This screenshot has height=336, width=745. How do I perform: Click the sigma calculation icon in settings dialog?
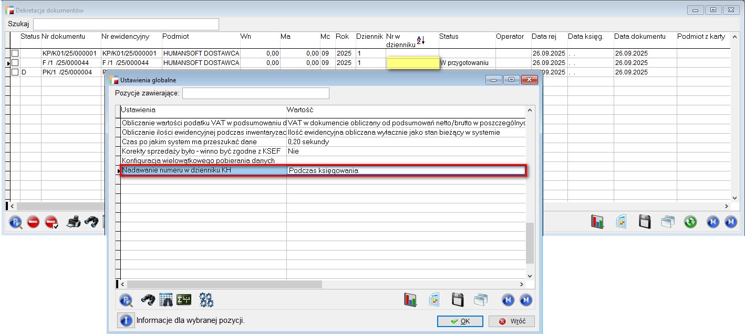184,300
